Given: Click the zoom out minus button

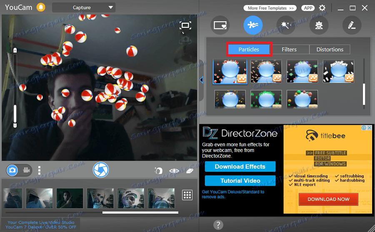Looking at the screenshot, I should (15, 125).
